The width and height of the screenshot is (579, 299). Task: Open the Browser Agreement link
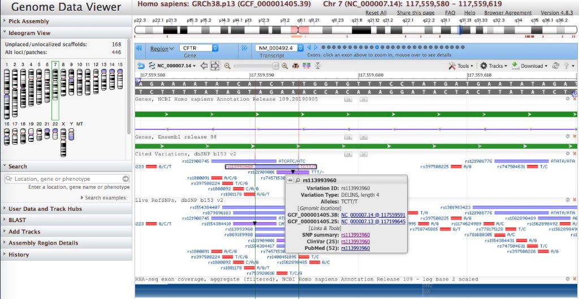tap(508, 12)
